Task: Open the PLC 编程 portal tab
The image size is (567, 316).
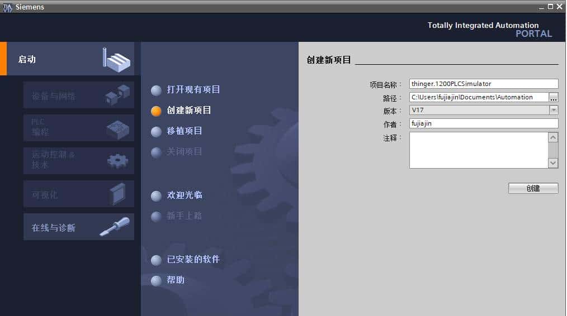Action: pos(79,128)
